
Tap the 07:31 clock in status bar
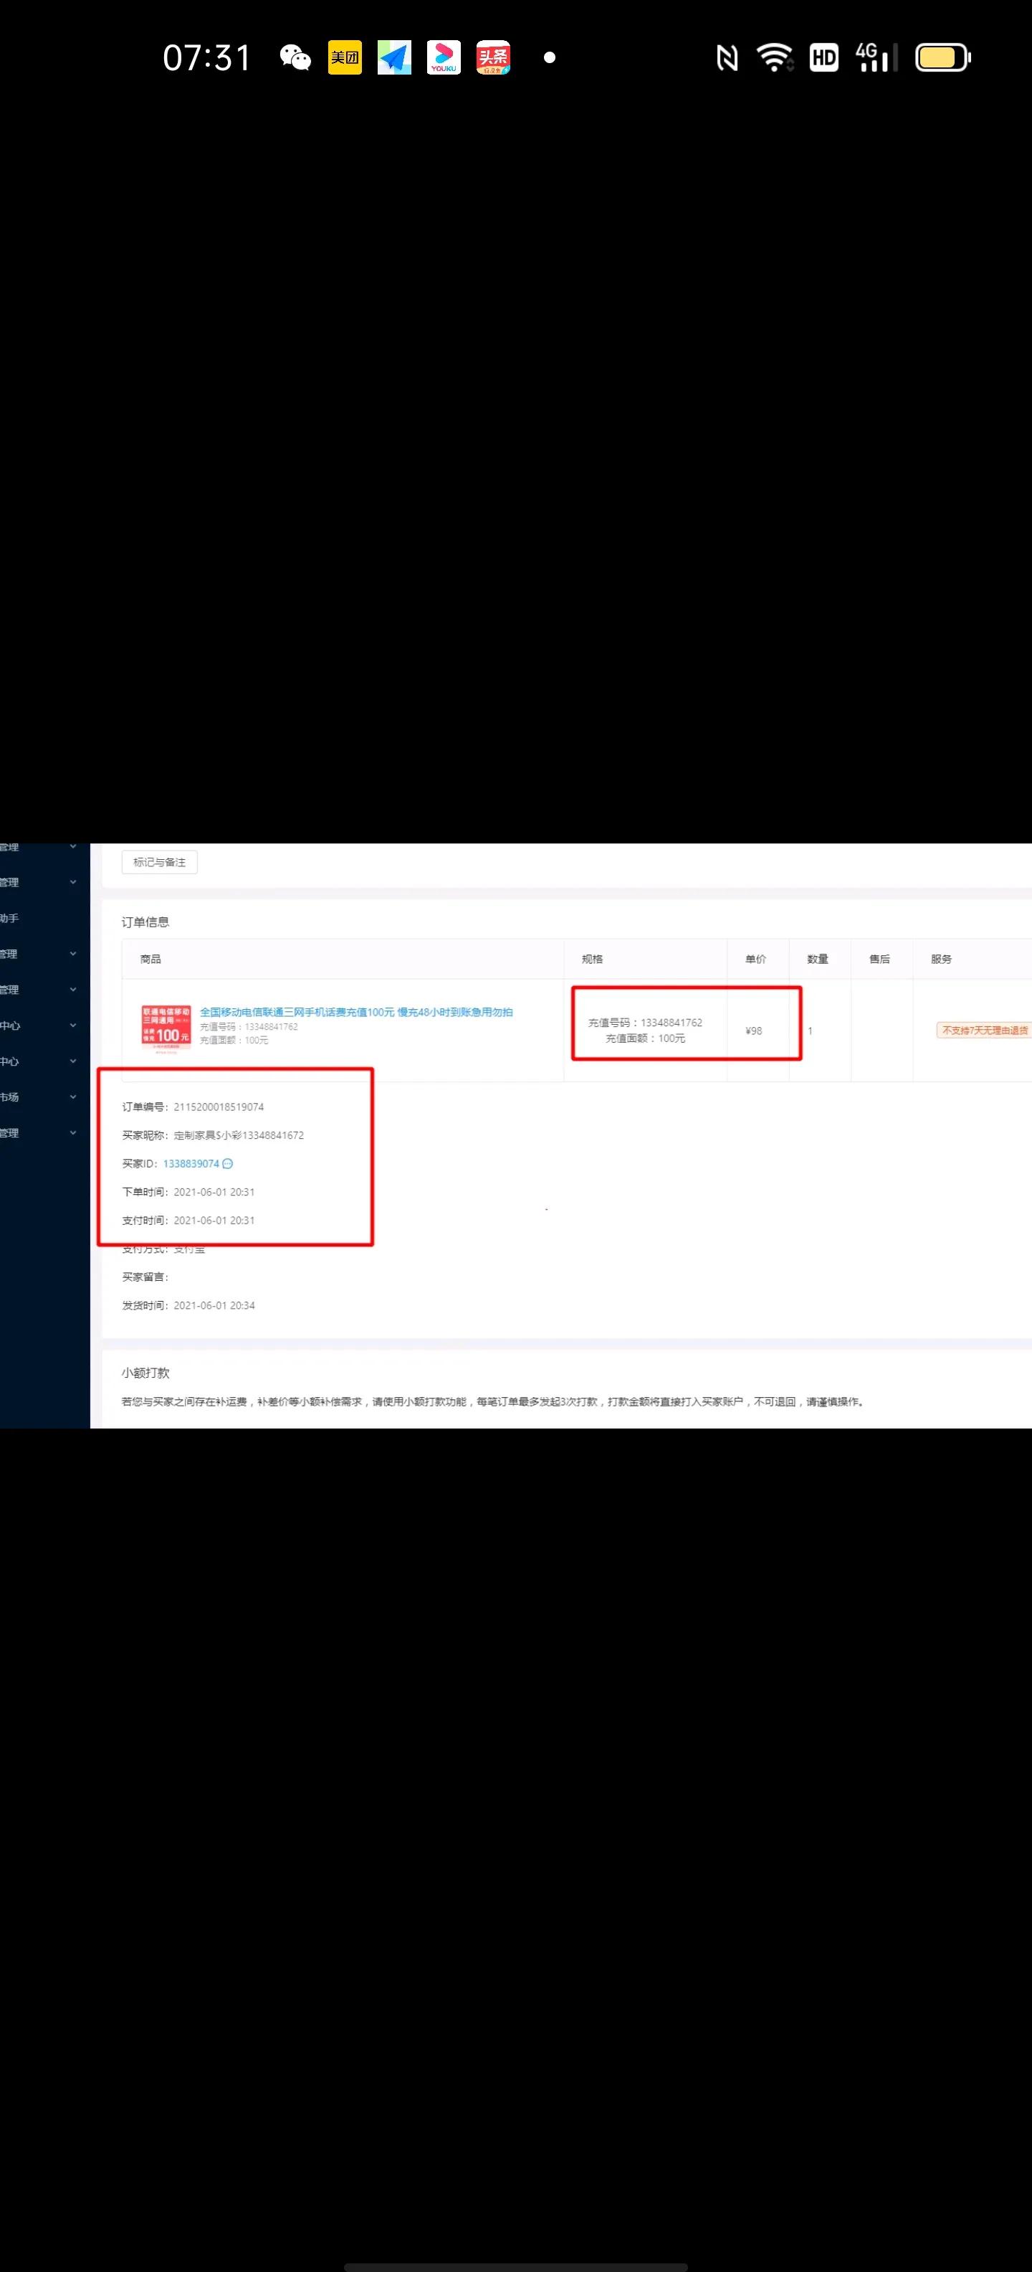pos(207,58)
